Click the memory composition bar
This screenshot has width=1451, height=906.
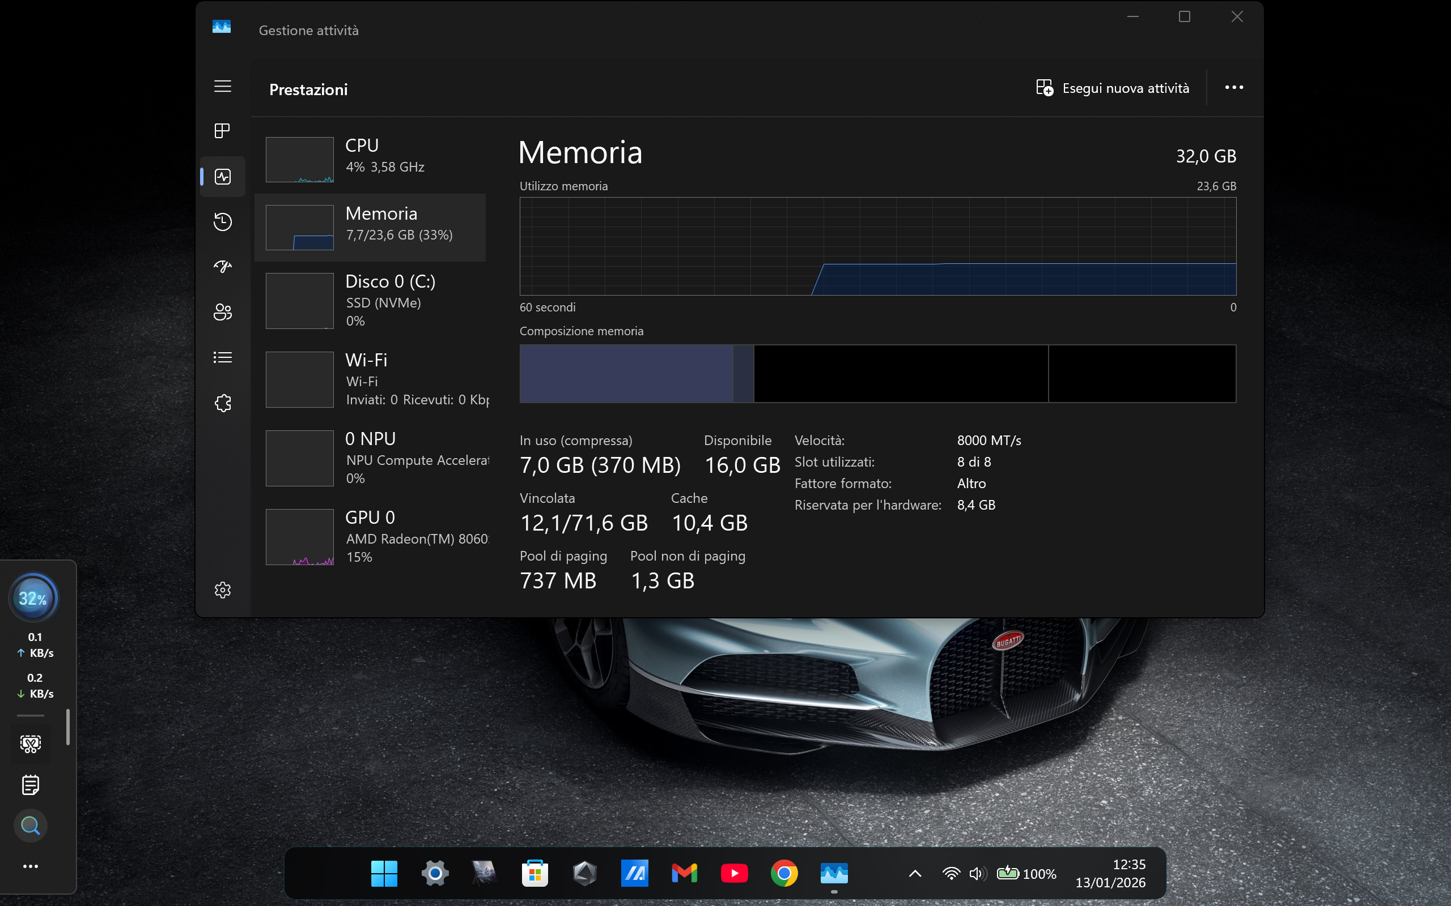tap(877, 373)
